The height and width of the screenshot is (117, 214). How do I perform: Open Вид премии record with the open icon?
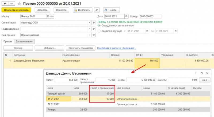click(94, 35)
